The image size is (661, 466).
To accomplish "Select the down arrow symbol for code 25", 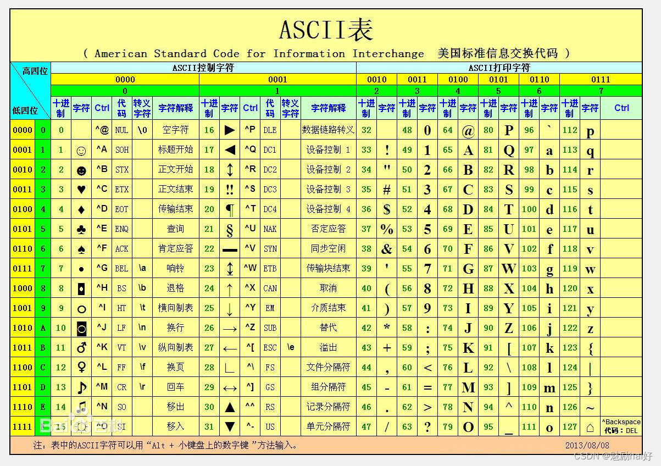I will coord(230,309).
